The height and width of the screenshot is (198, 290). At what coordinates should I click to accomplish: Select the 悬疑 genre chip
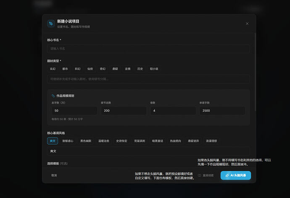[x=115, y=69]
